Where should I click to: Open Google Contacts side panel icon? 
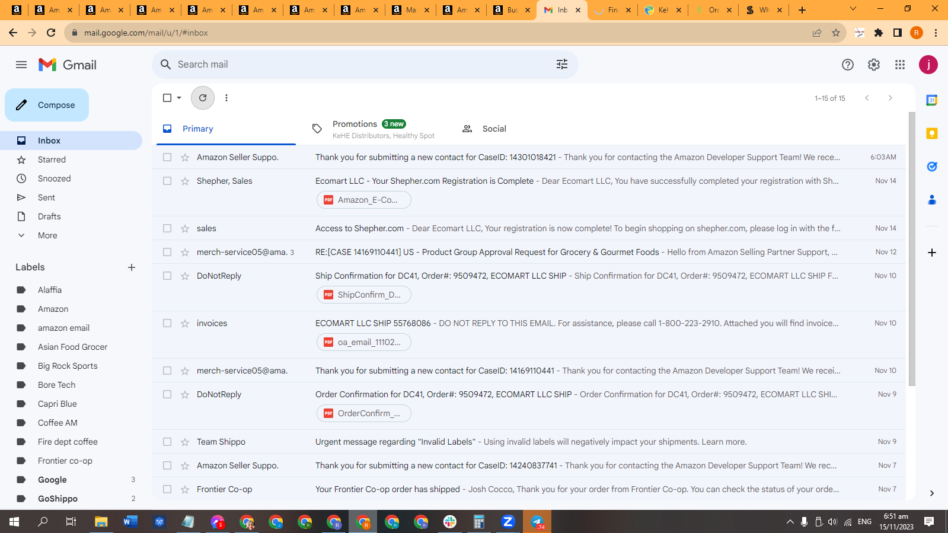[932, 200]
